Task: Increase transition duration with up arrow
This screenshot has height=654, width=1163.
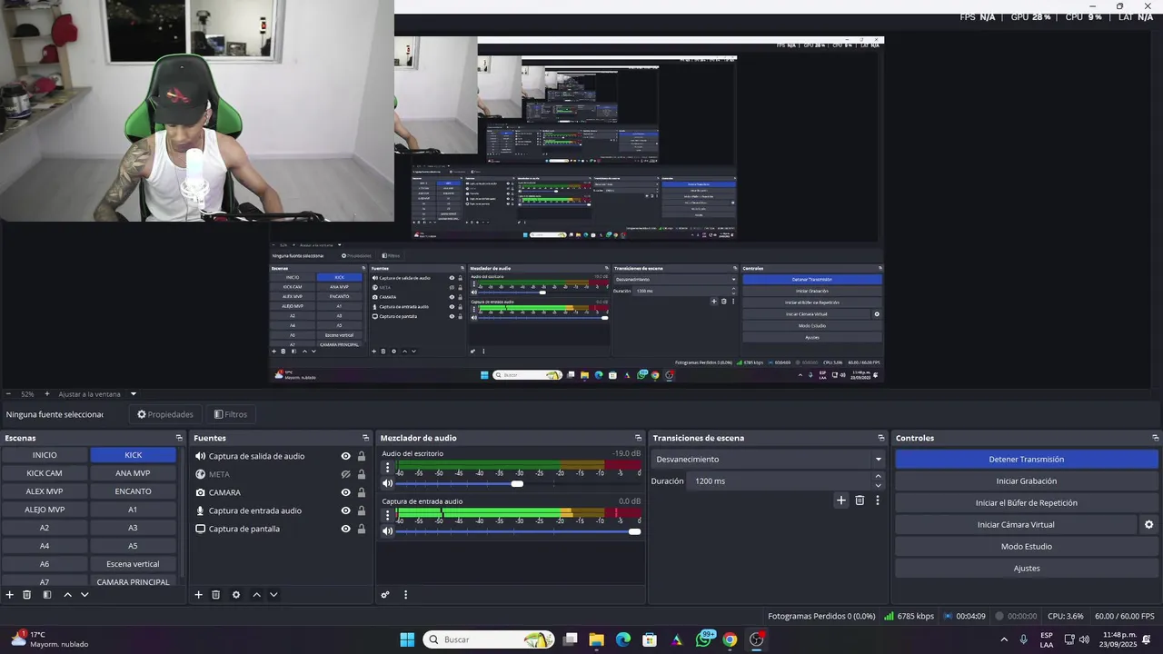Action: coord(878,477)
